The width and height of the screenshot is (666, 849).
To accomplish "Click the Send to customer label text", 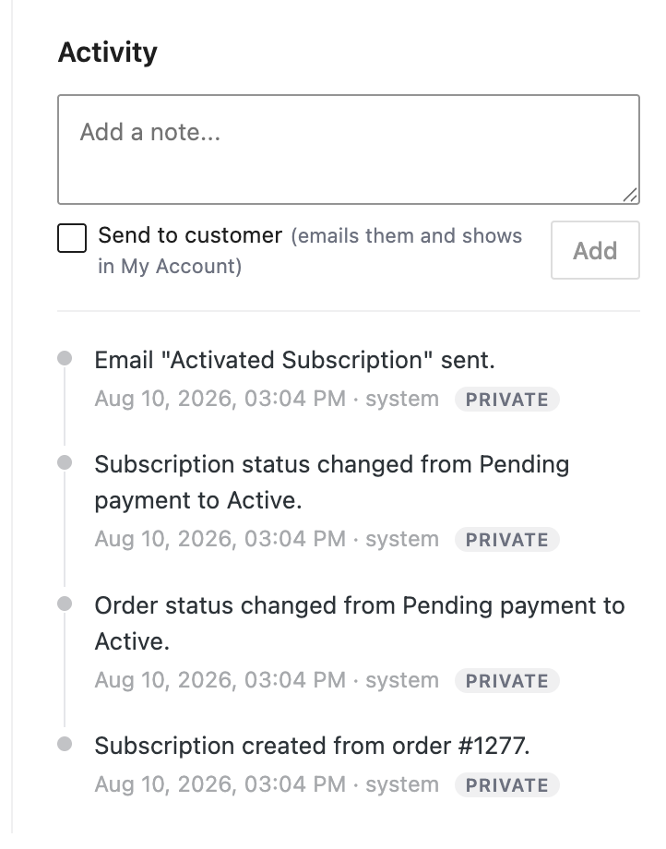I will [190, 235].
